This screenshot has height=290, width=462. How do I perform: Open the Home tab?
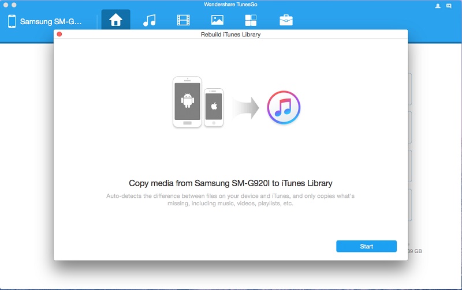tap(115, 21)
